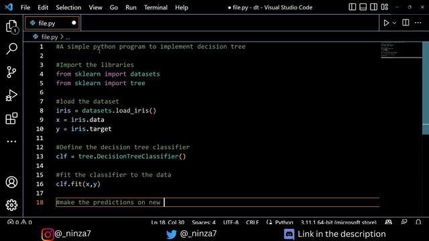Toggle the bottom panel layout icon

(x=363, y=7)
